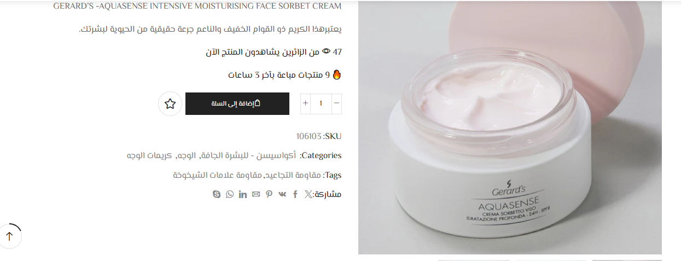681x261 pixels.
Task: Click the scroll-to-top arrow button
Action: click(x=9, y=236)
